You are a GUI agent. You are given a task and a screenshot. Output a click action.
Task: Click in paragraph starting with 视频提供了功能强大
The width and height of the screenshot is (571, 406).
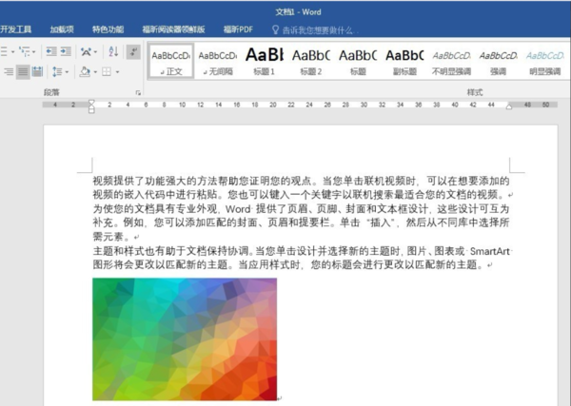tap(301, 187)
